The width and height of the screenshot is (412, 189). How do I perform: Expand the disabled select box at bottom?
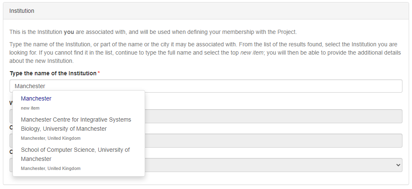pyautogui.click(x=274, y=165)
